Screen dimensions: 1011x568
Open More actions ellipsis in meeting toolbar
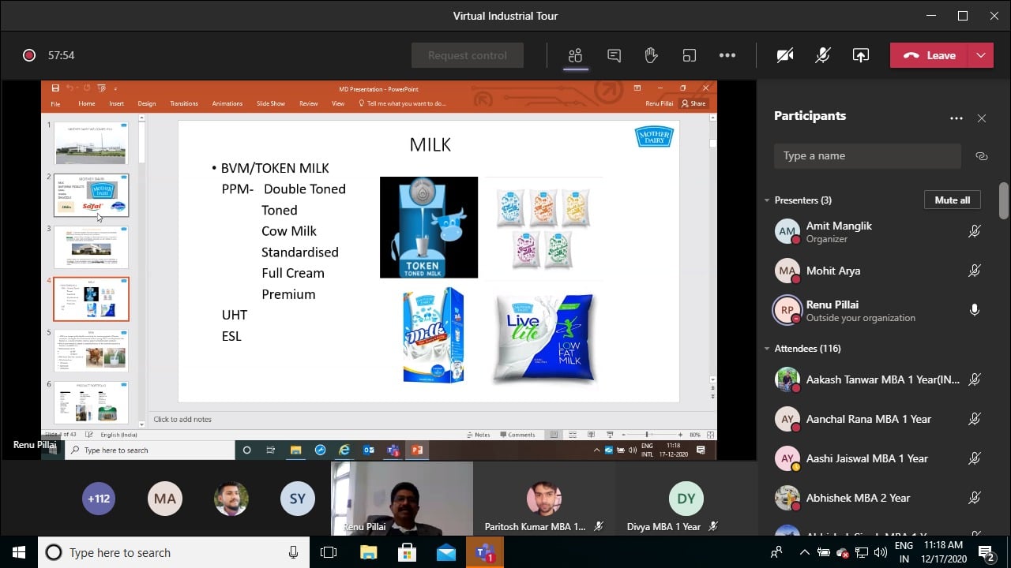click(x=727, y=55)
